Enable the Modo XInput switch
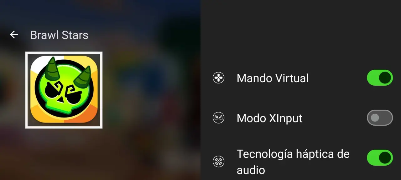This screenshot has height=180, width=401. point(380,118)
